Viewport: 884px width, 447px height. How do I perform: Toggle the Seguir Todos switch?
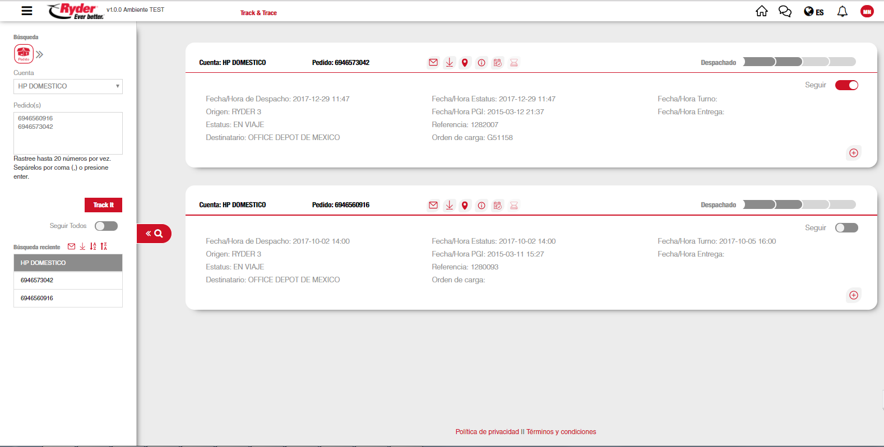coord(106,226)
